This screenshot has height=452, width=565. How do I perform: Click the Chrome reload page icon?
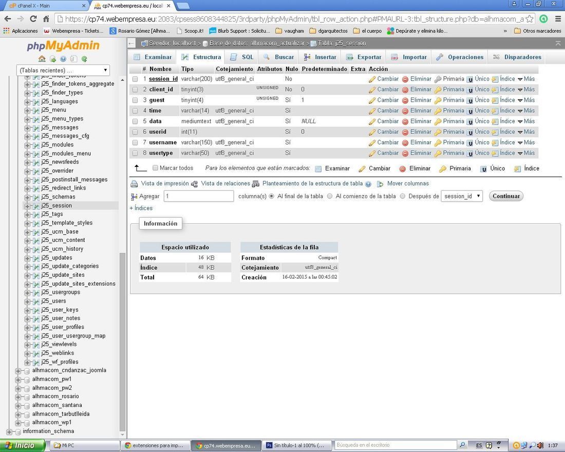[x=33, y=18]
